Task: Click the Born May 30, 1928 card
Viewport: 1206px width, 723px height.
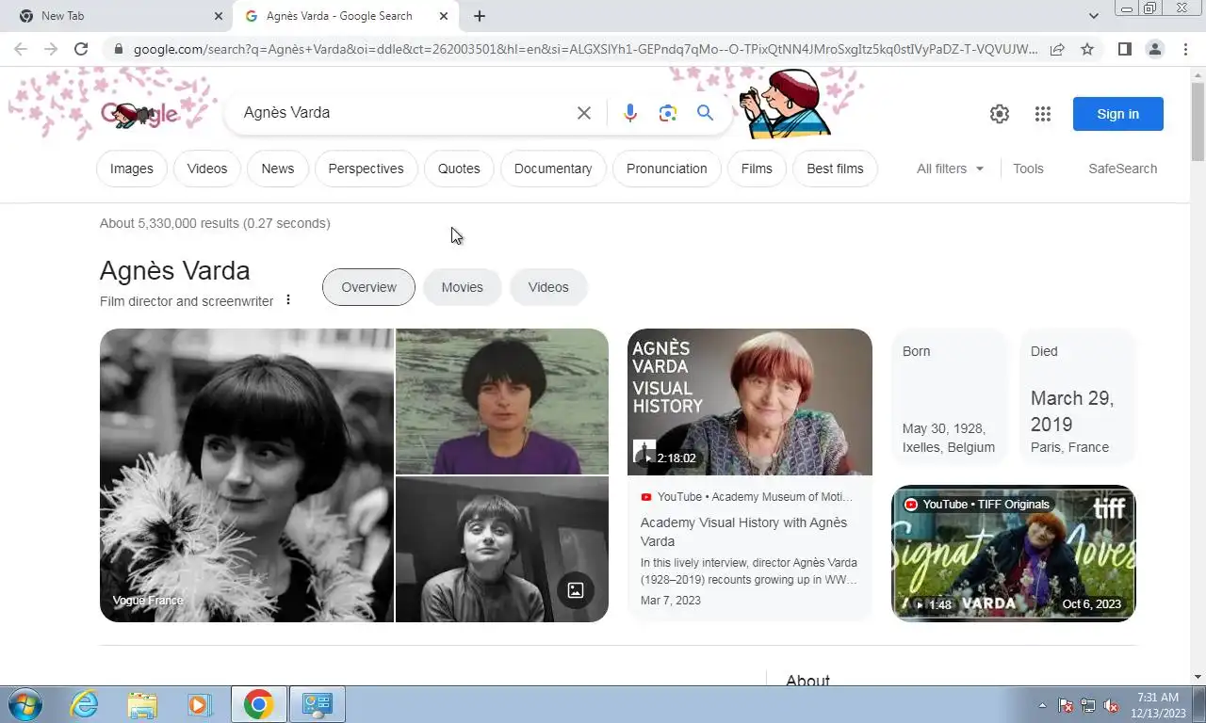Action: coord(949,397)
